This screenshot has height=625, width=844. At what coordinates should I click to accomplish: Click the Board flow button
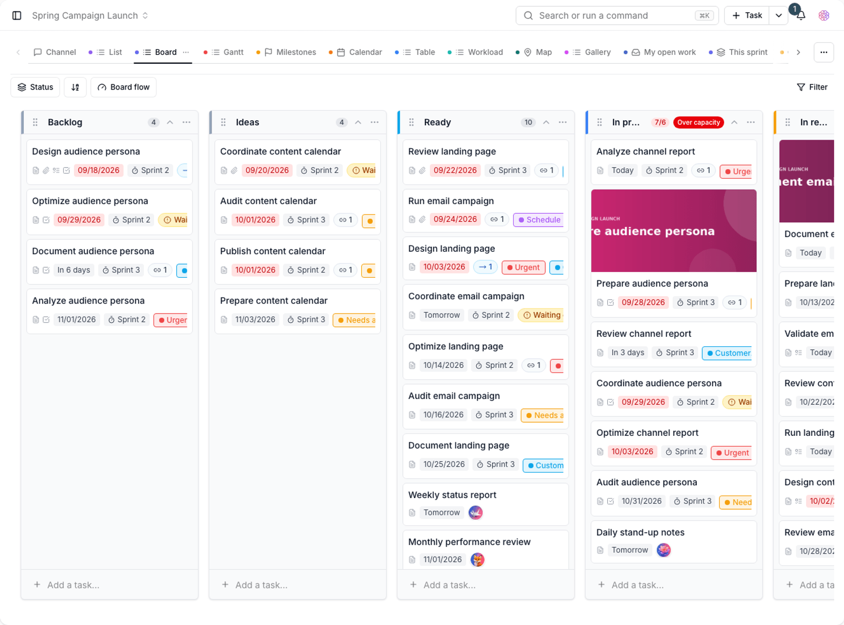pyautogui.click(x=123, y=87)
